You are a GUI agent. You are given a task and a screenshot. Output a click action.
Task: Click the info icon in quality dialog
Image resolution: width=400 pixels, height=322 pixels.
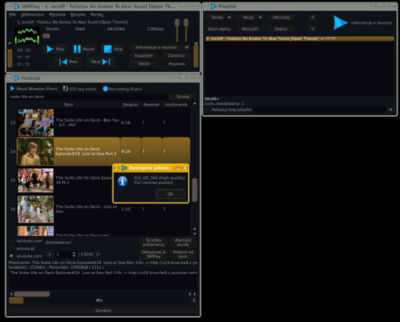coord(122,181)
